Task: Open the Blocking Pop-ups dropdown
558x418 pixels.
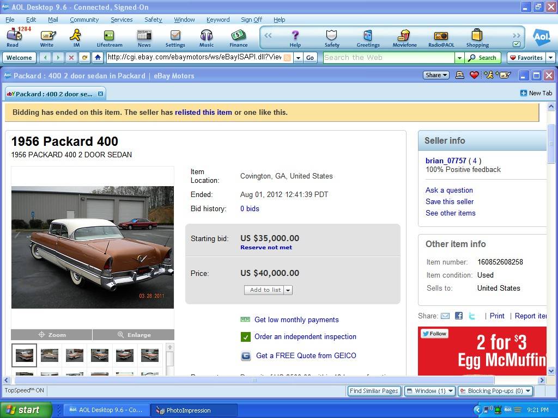Action: click(527, 391)
